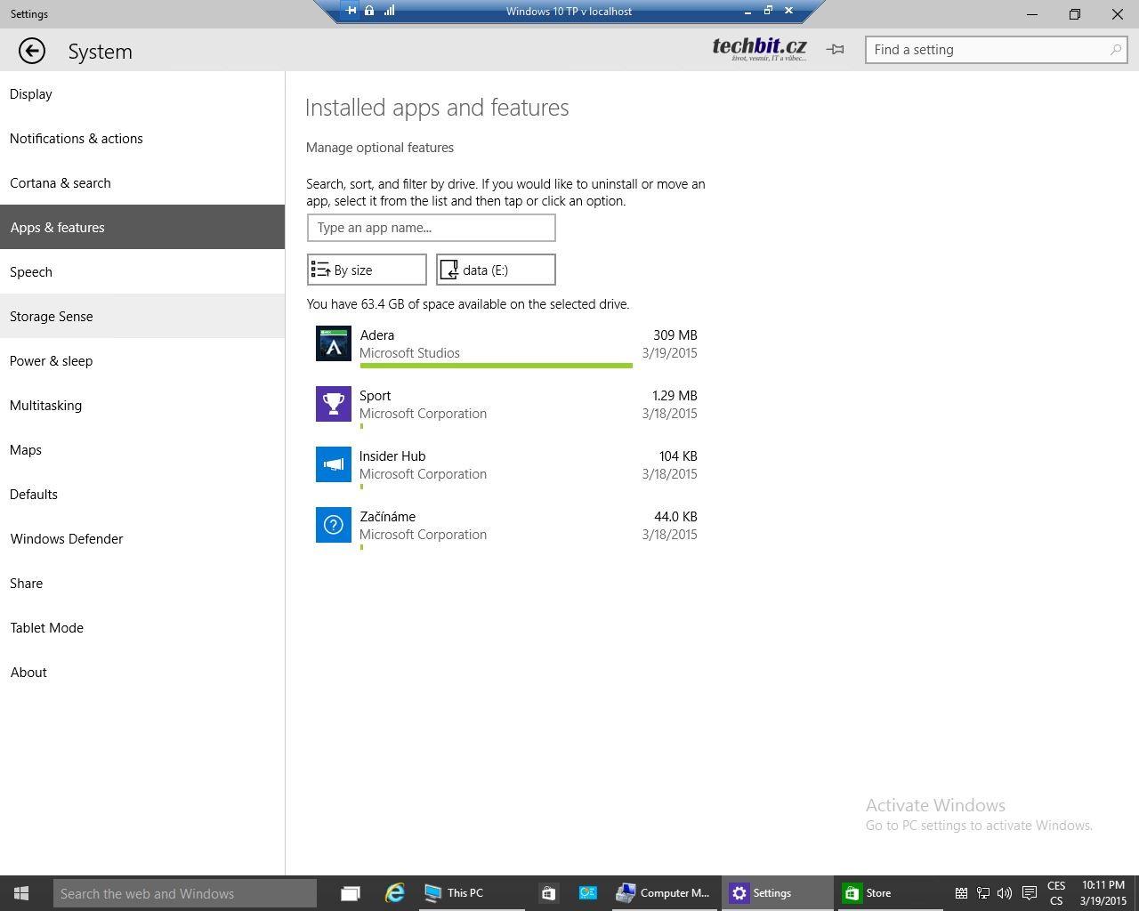Viewport: 1139px width, 911px height.
Task: Click the Začínáme question mark icon
Action: coord(334,525)
